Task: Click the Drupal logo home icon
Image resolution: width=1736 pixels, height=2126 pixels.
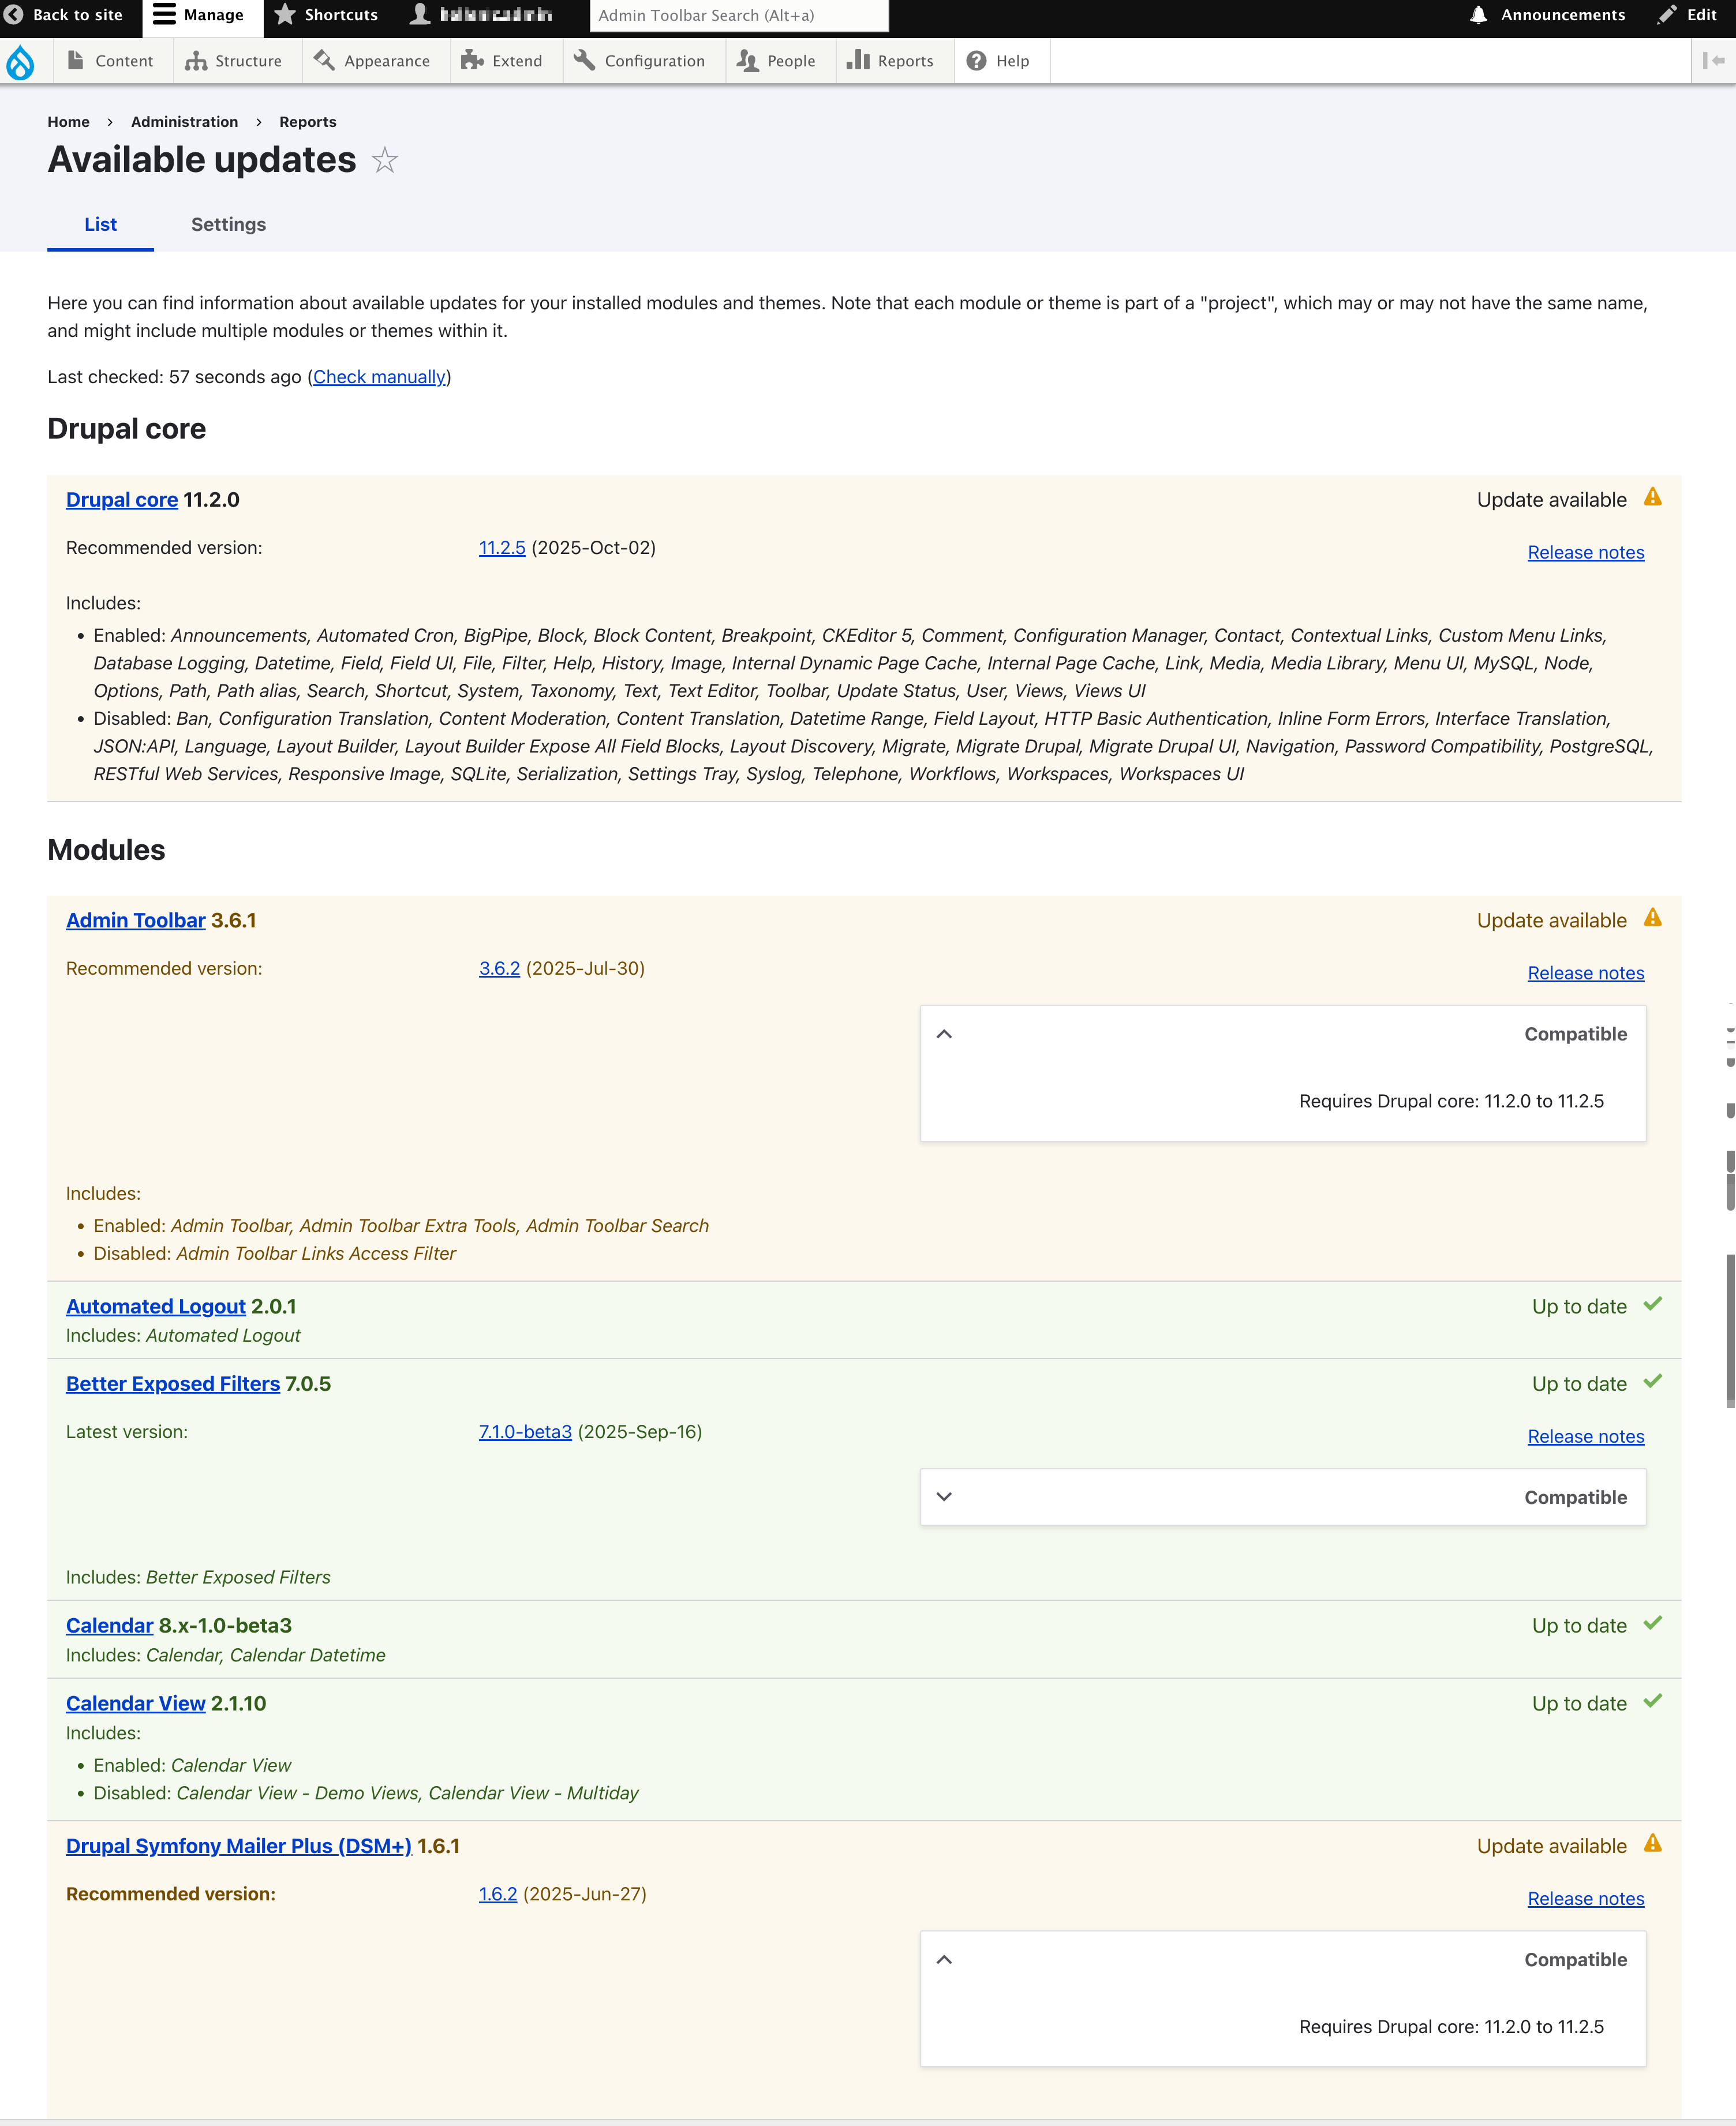Action: pos(20,62)
